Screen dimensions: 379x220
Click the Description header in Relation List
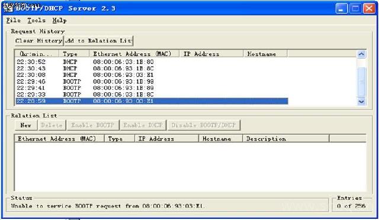286,138
